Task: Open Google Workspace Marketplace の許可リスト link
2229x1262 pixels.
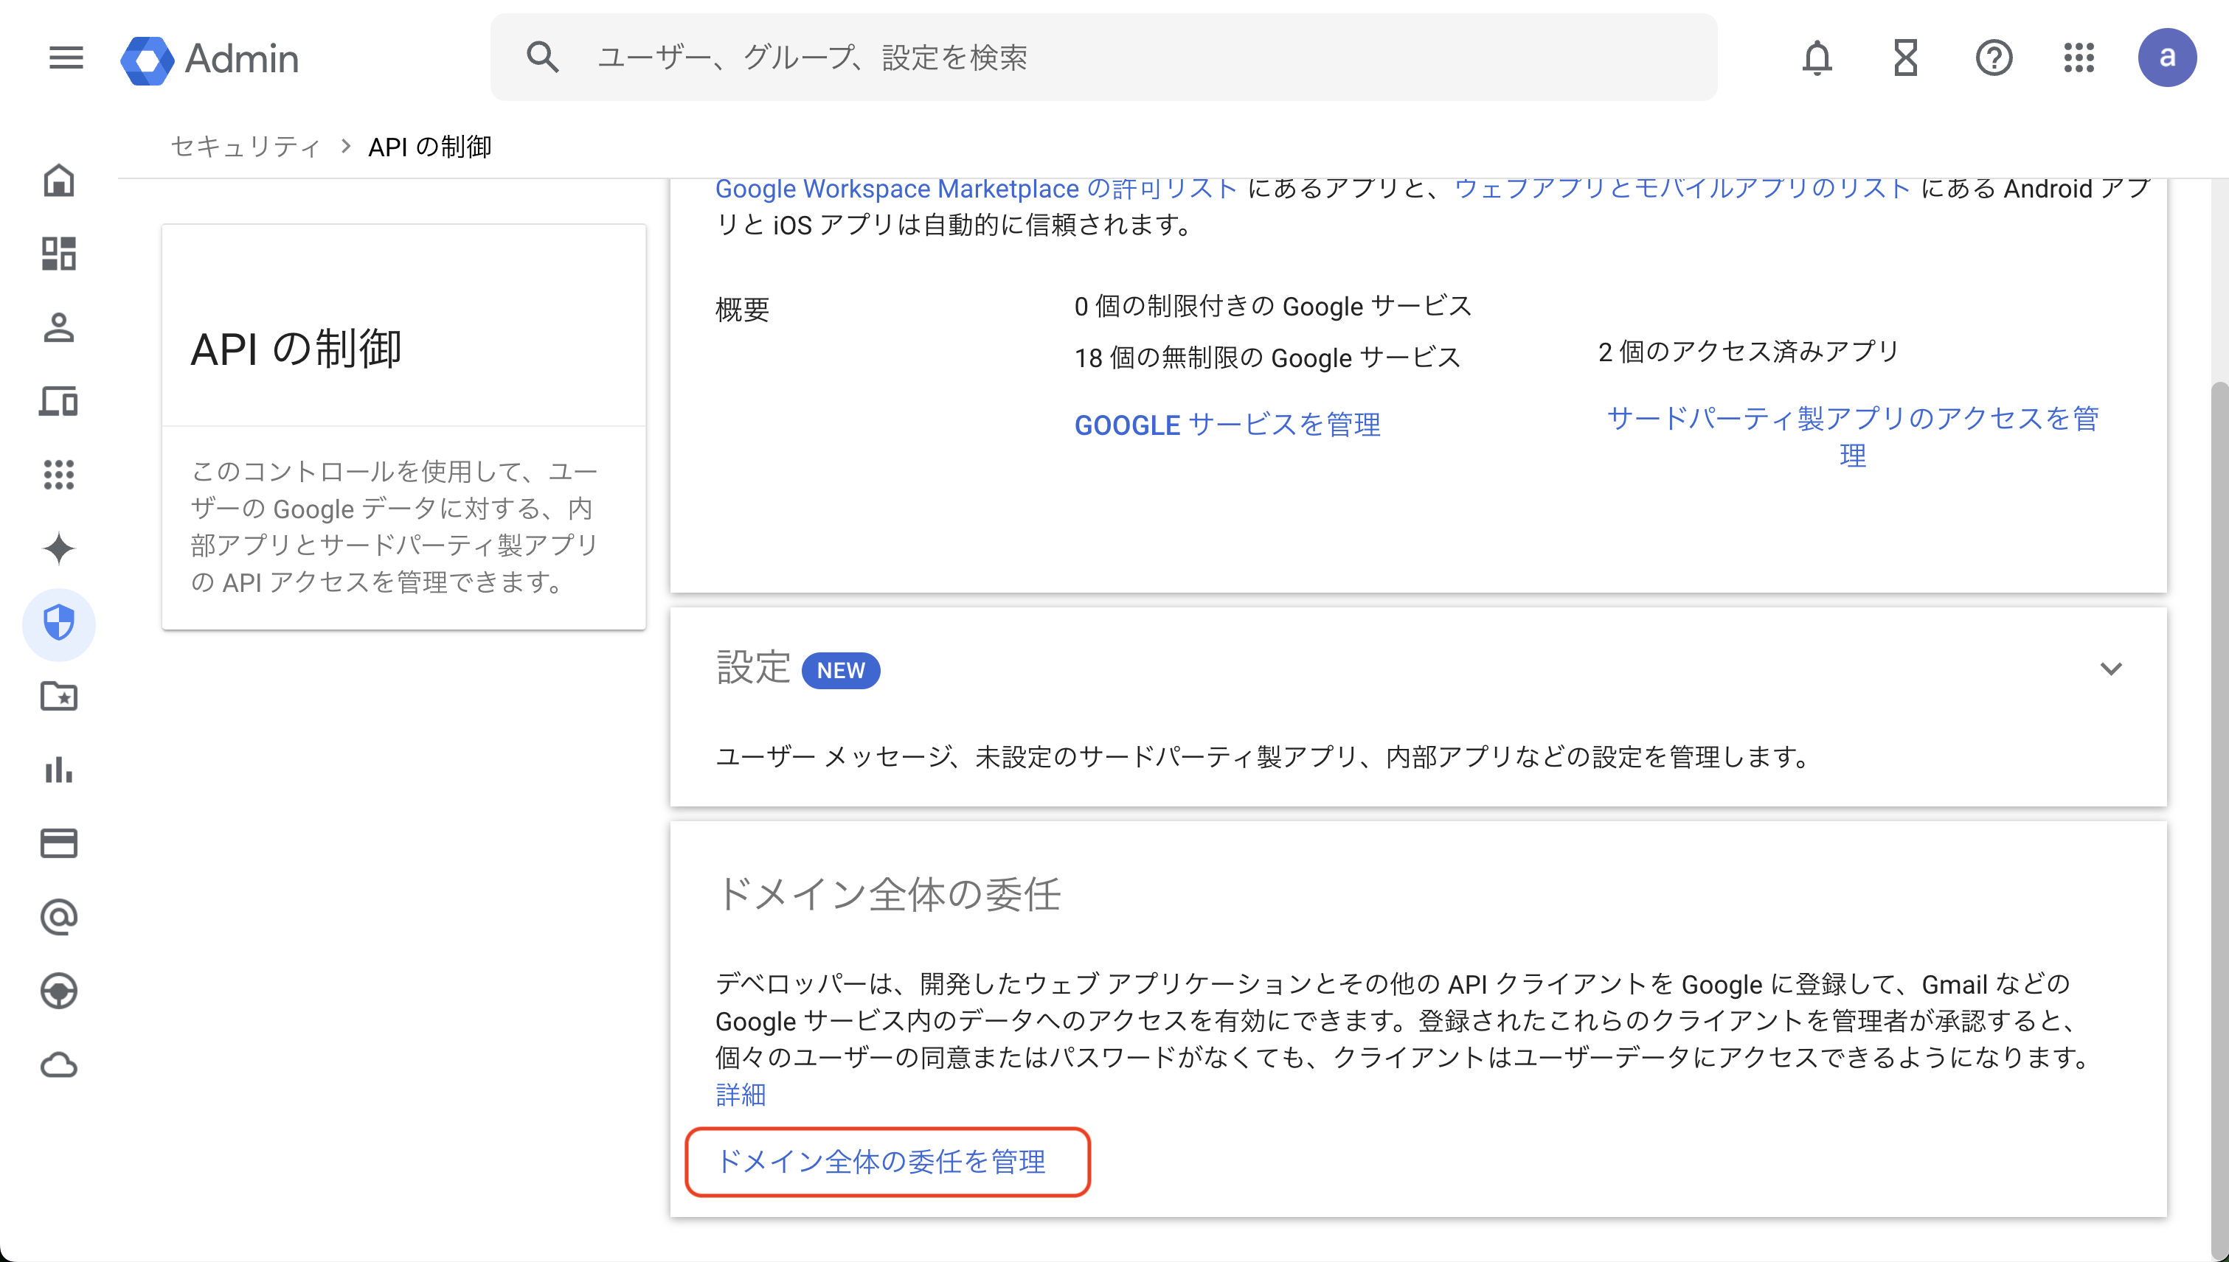Action: click(976, 189)
